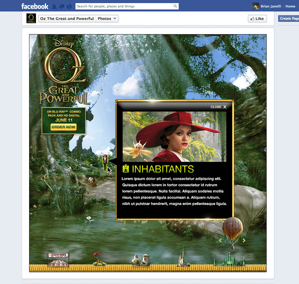This screenshot has width=299, height=284.
Task: Click the Inhabitants badge icon
Action: coord(126,168)
